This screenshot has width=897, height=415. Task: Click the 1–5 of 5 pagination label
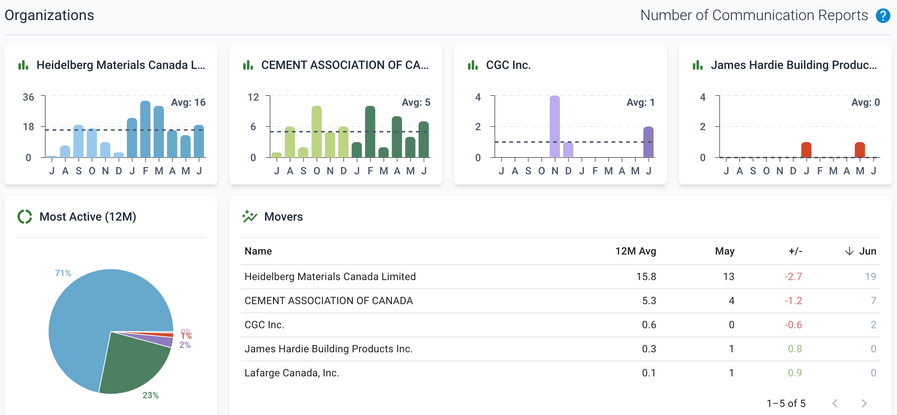(x=786, y=403)
